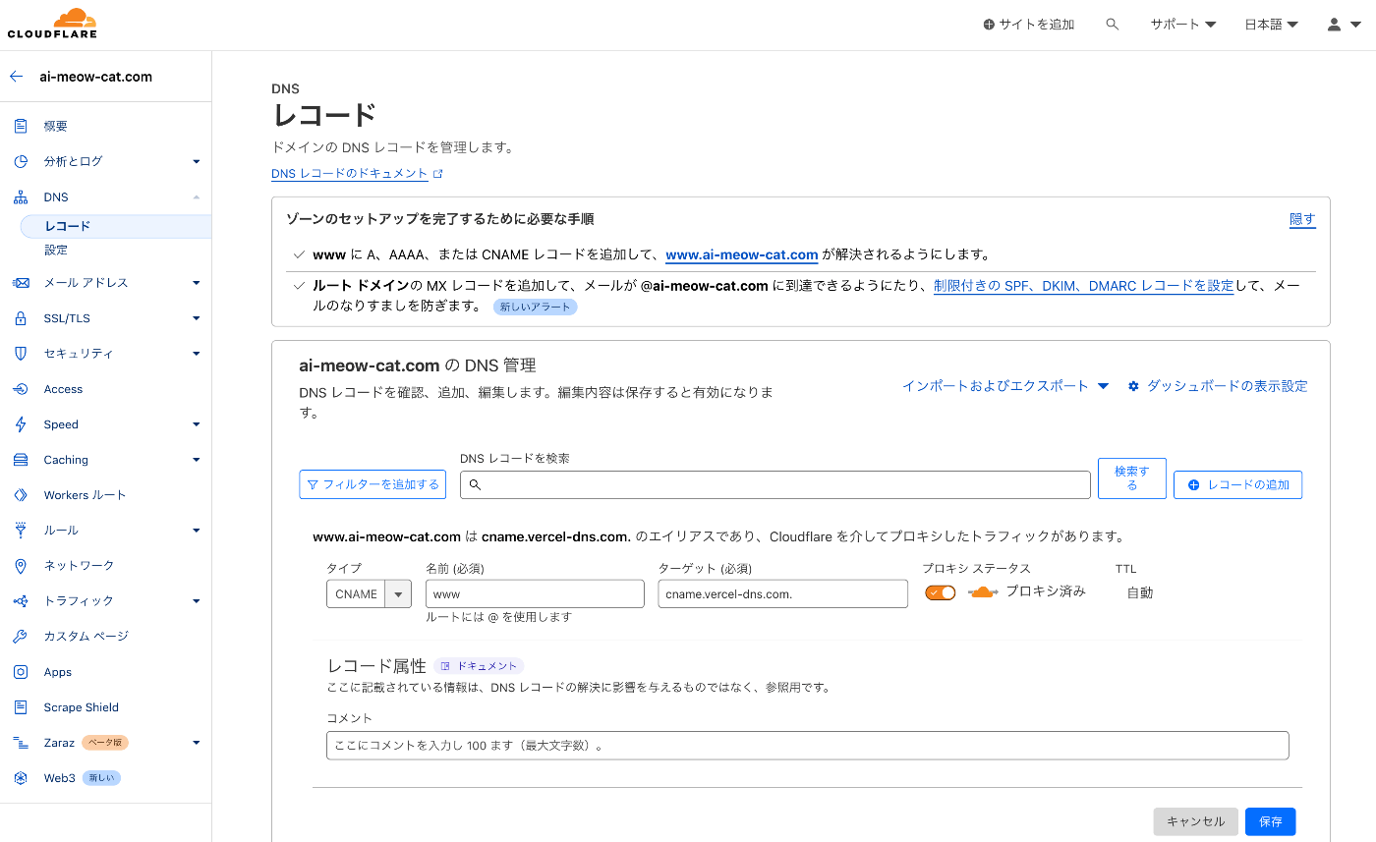Click the Cloudflare logo
The height and width of the screenshot is (842, 1376).
52,24
